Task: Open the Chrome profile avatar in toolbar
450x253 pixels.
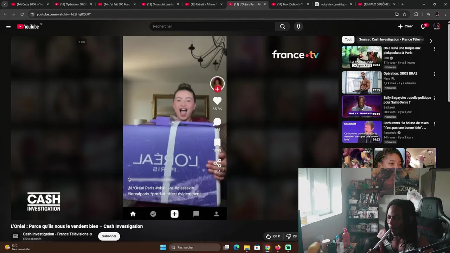Action: pyautogui.click(x=437, y=14)
